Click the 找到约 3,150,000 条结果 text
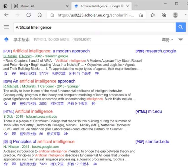This screenshot has width=188, height=168. (x=52, y=39)
